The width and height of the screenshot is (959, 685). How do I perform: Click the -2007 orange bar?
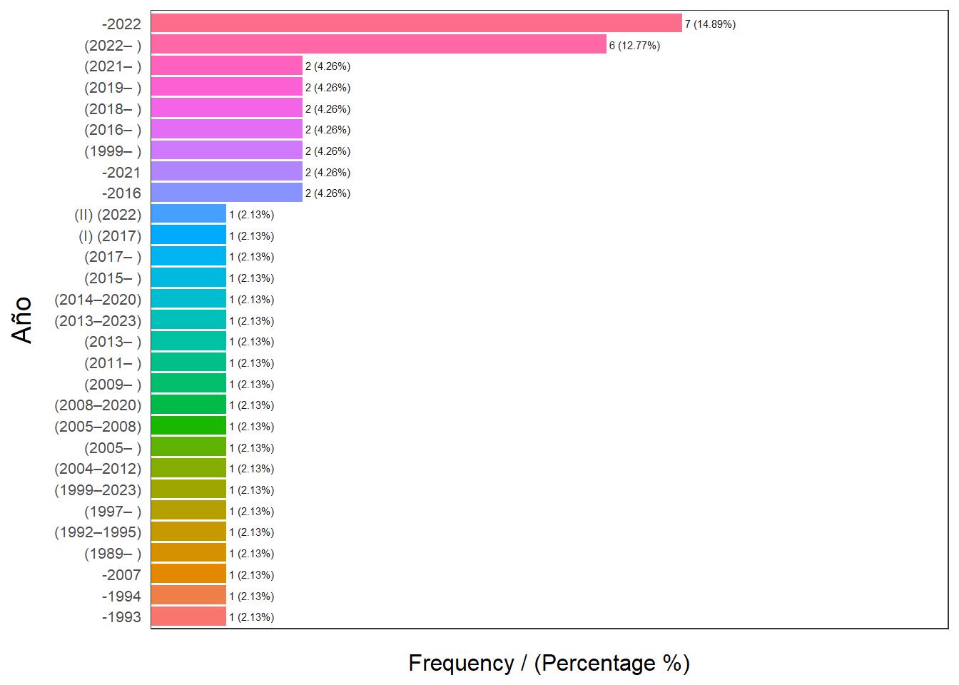(188, 574)
